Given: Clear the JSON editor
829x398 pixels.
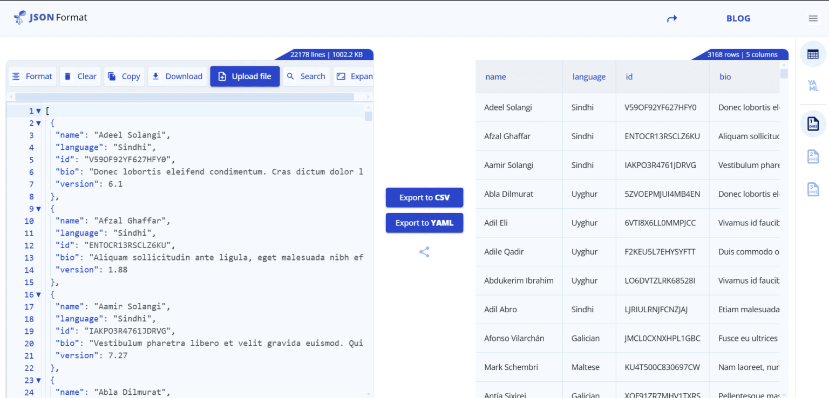Looking at the screenshot, I should (80, 76).
